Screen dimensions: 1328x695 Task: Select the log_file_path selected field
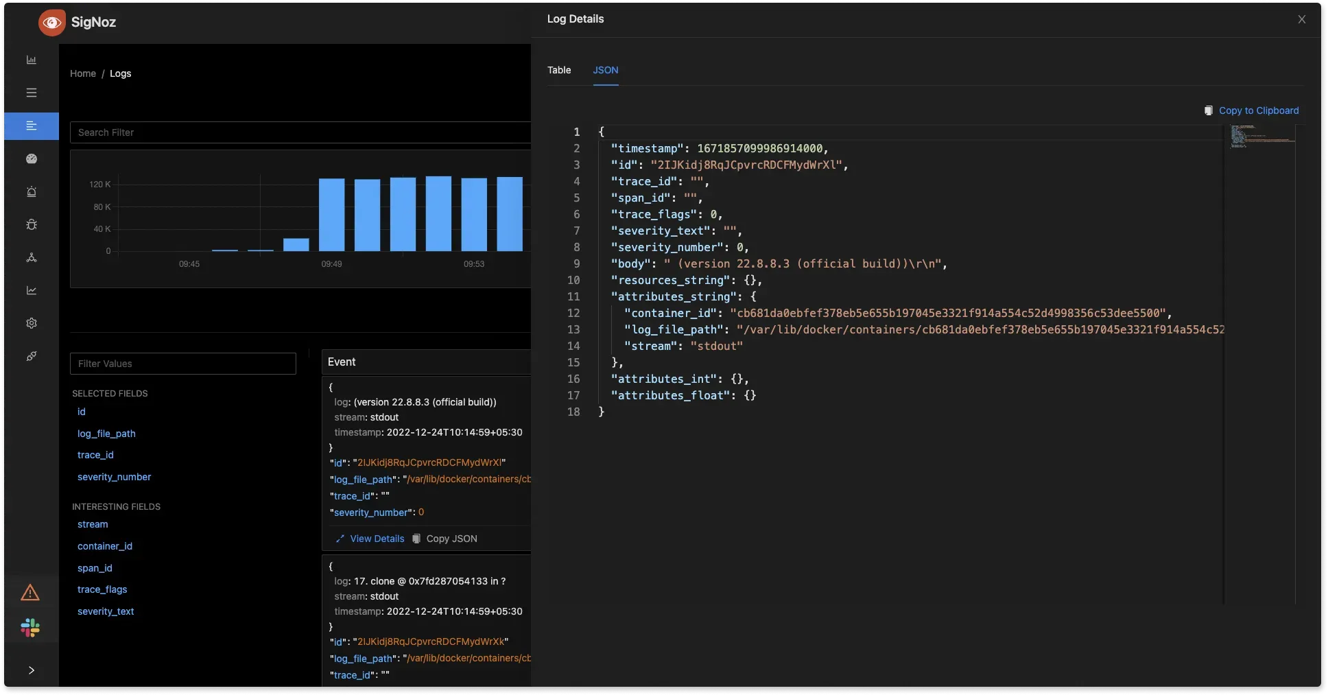[x=106, y=434]
